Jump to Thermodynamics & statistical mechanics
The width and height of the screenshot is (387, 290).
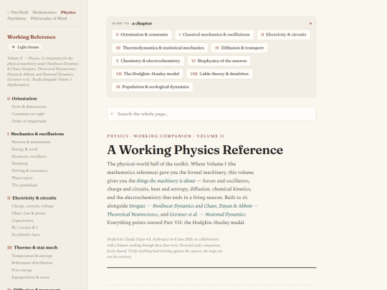point(160,48)
